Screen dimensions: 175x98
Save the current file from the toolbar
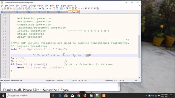pos(8,8)
